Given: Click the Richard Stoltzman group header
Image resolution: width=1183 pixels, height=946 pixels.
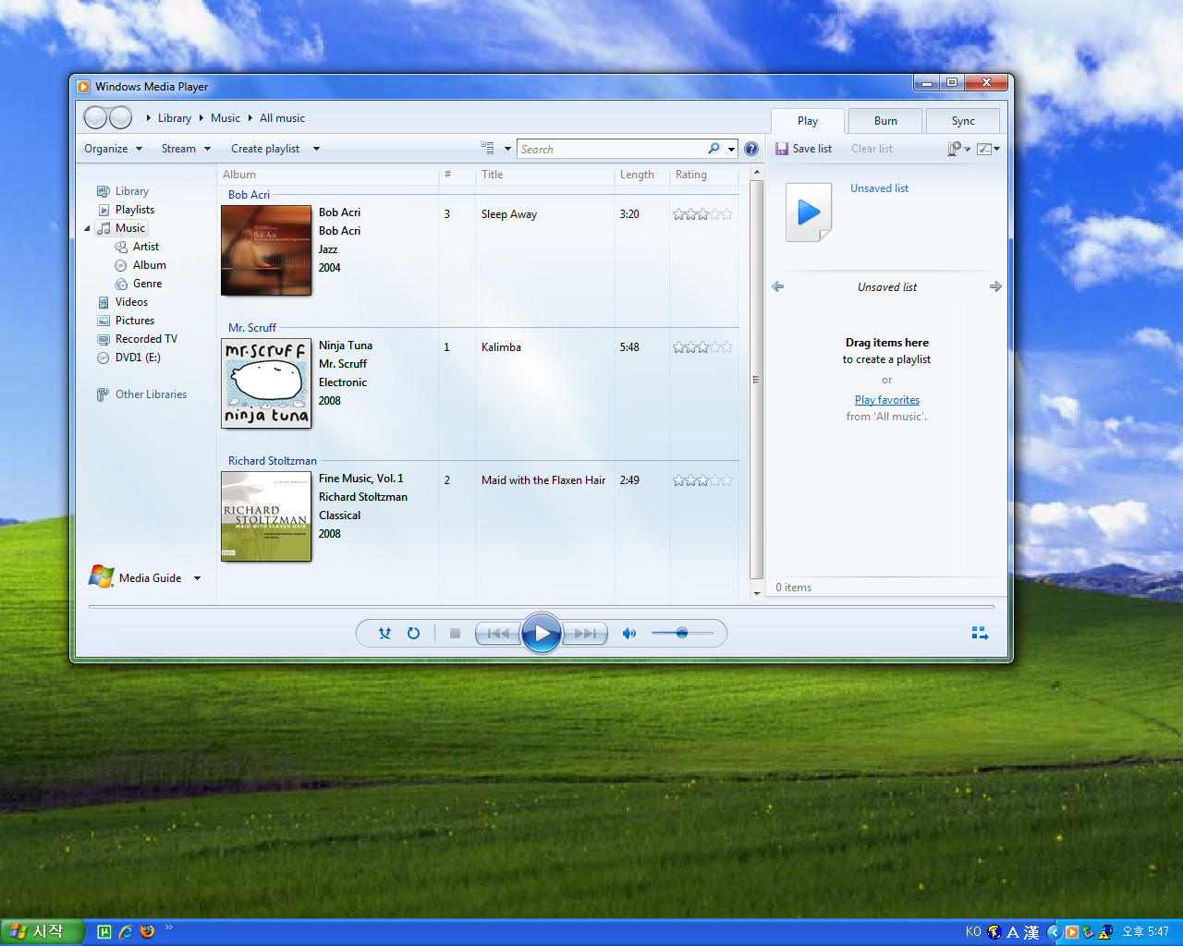Looking at the screenshot, I should coord(273,461).
